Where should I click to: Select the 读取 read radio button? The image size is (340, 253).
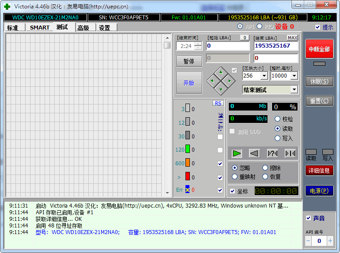click(277, 129)
